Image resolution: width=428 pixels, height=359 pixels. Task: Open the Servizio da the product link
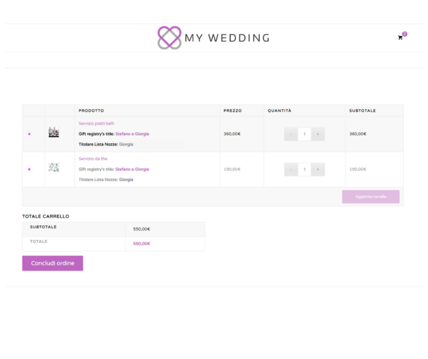(x=93, y=158)
